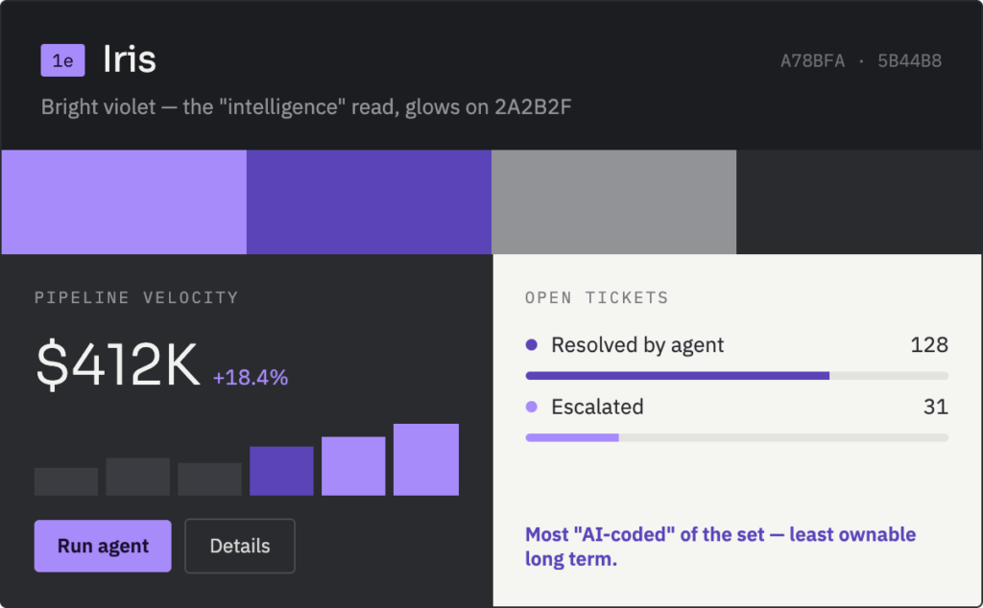The image size is (983, 608).
Task: Click the +18.4% change indicator
Action: tap(251, 378)
